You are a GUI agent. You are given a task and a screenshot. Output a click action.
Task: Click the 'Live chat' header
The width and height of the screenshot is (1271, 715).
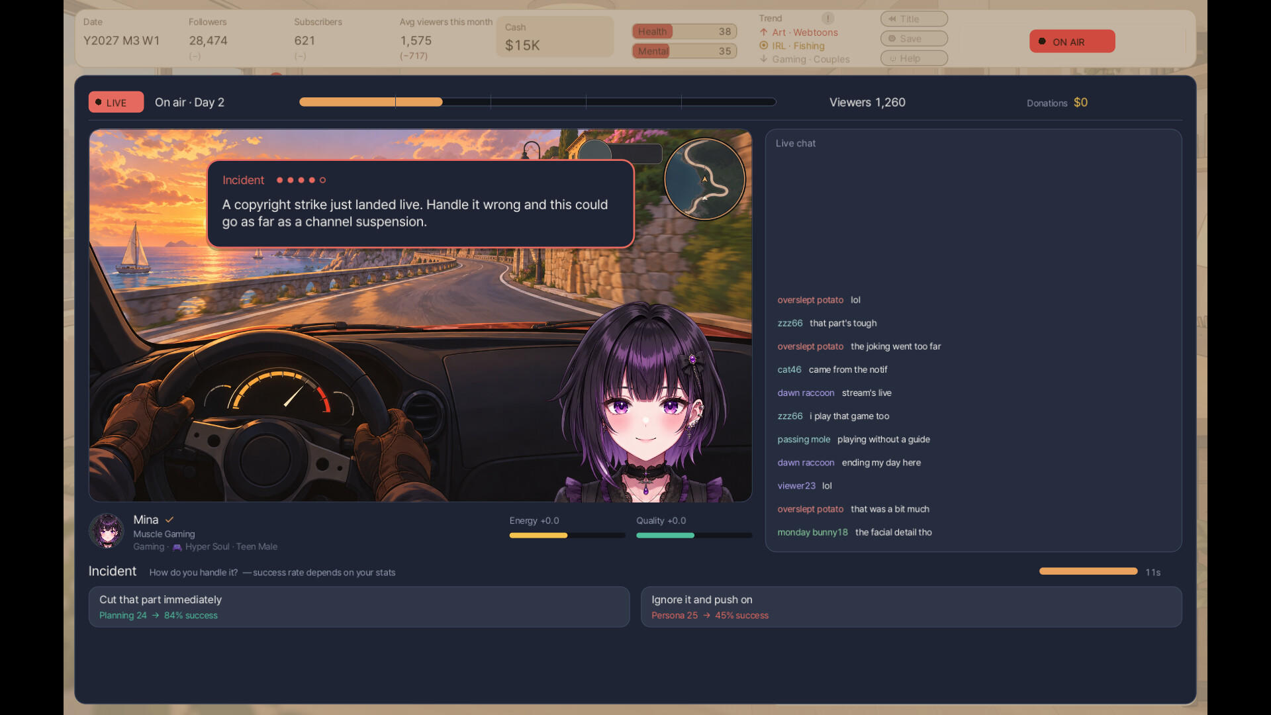click(x=795, y=144)
